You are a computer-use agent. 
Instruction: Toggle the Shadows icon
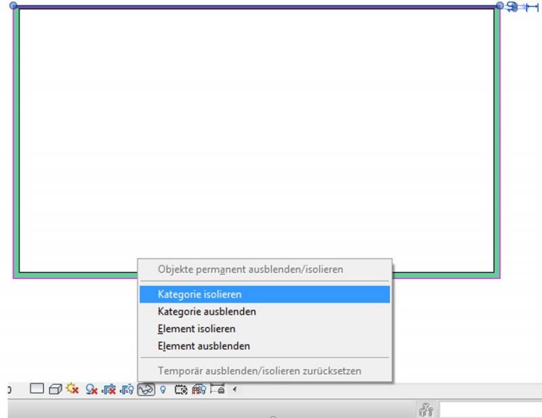click(91, 390)
